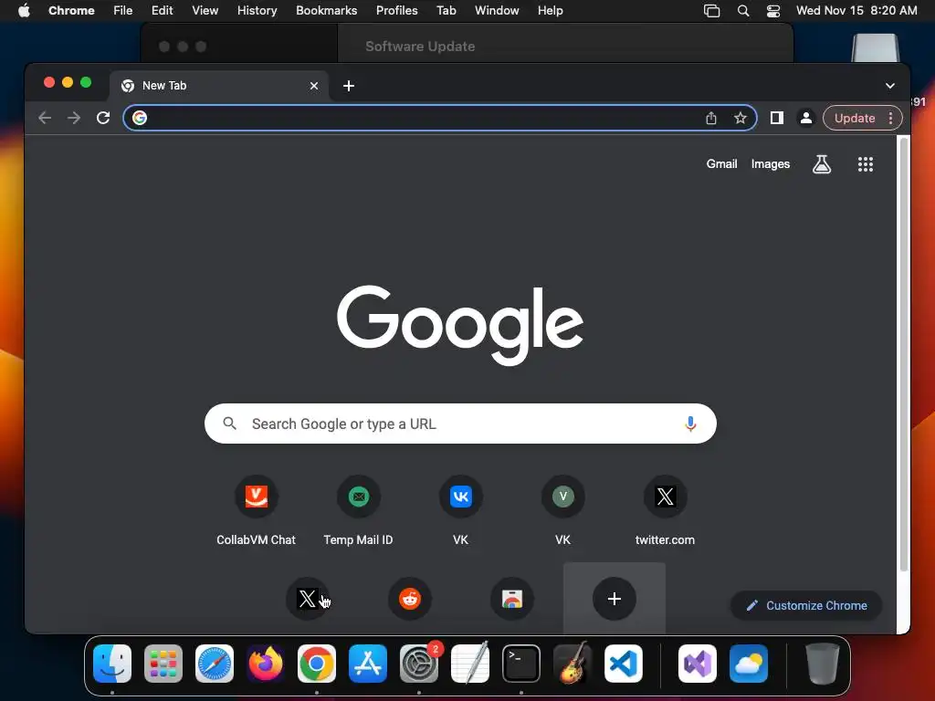
Task: Click Customize Chrome button
Action: point(806,606)
